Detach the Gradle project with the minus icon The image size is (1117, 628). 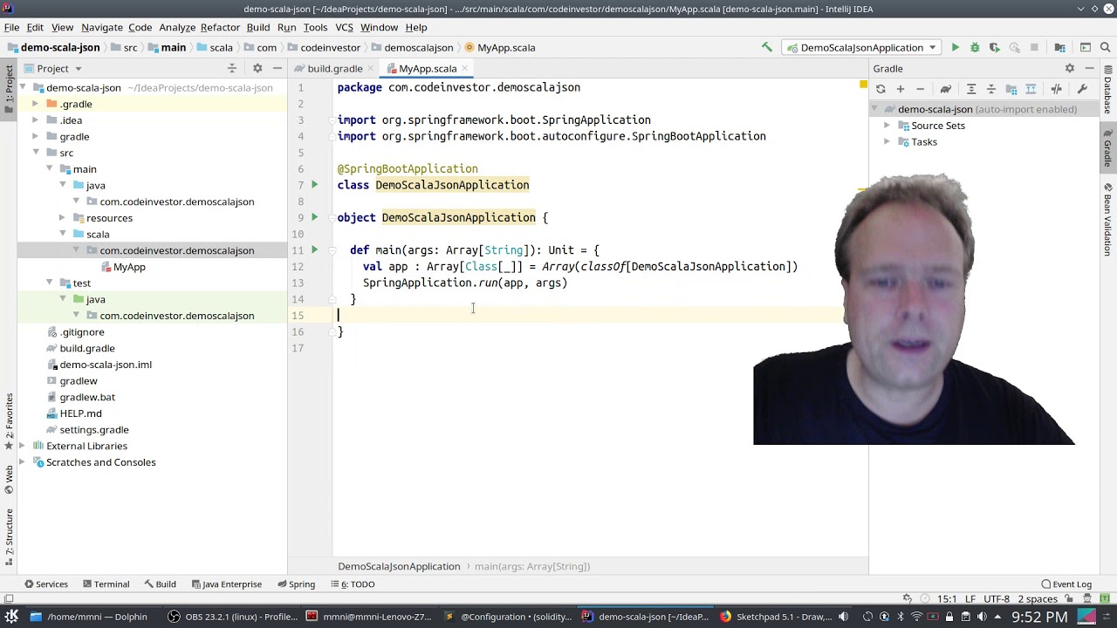click(x=920, y=89)
